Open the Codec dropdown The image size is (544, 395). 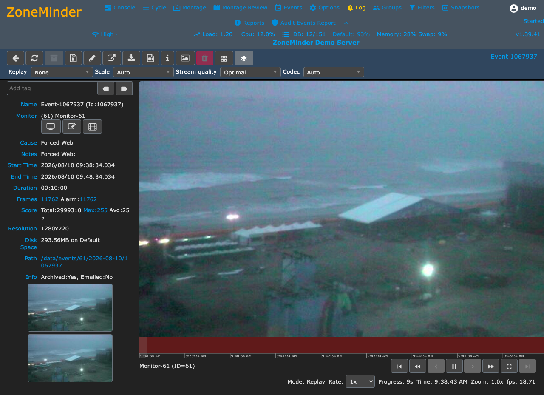pos(334,72)
